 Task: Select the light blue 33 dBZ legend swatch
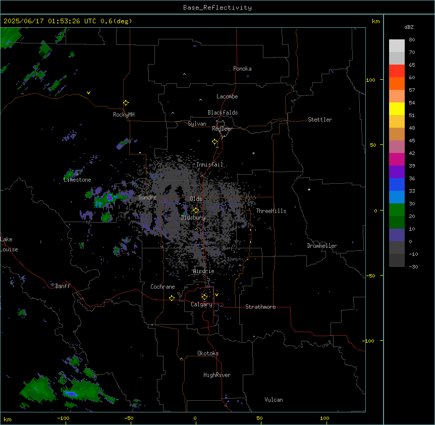[x=397, y=197]
